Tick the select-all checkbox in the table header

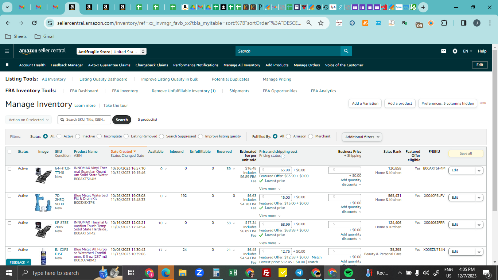pos(9,152)
